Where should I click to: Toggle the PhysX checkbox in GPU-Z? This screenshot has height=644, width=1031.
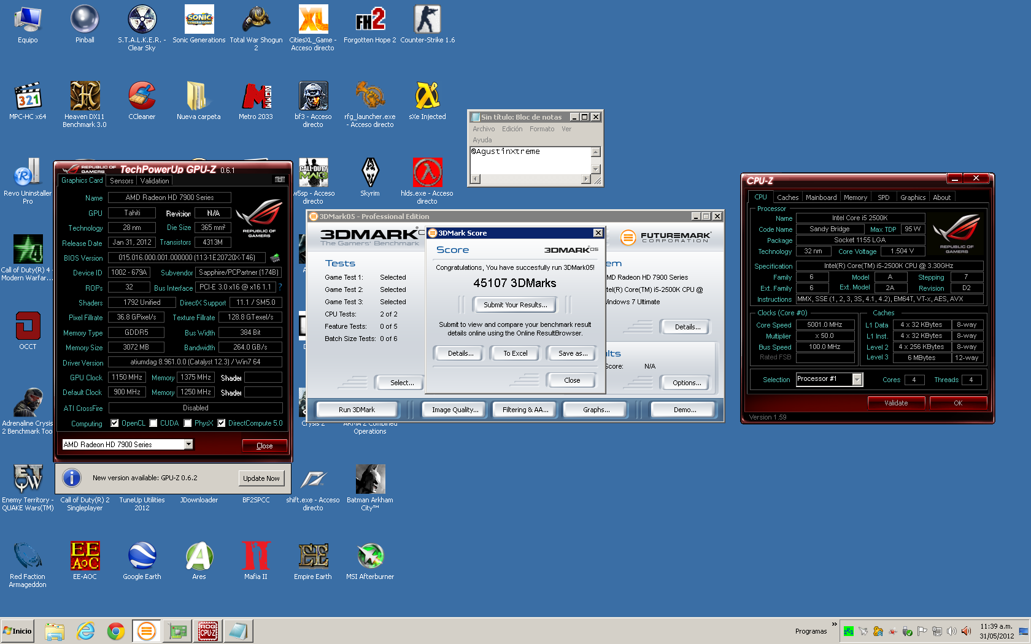(x=188, y=423)
